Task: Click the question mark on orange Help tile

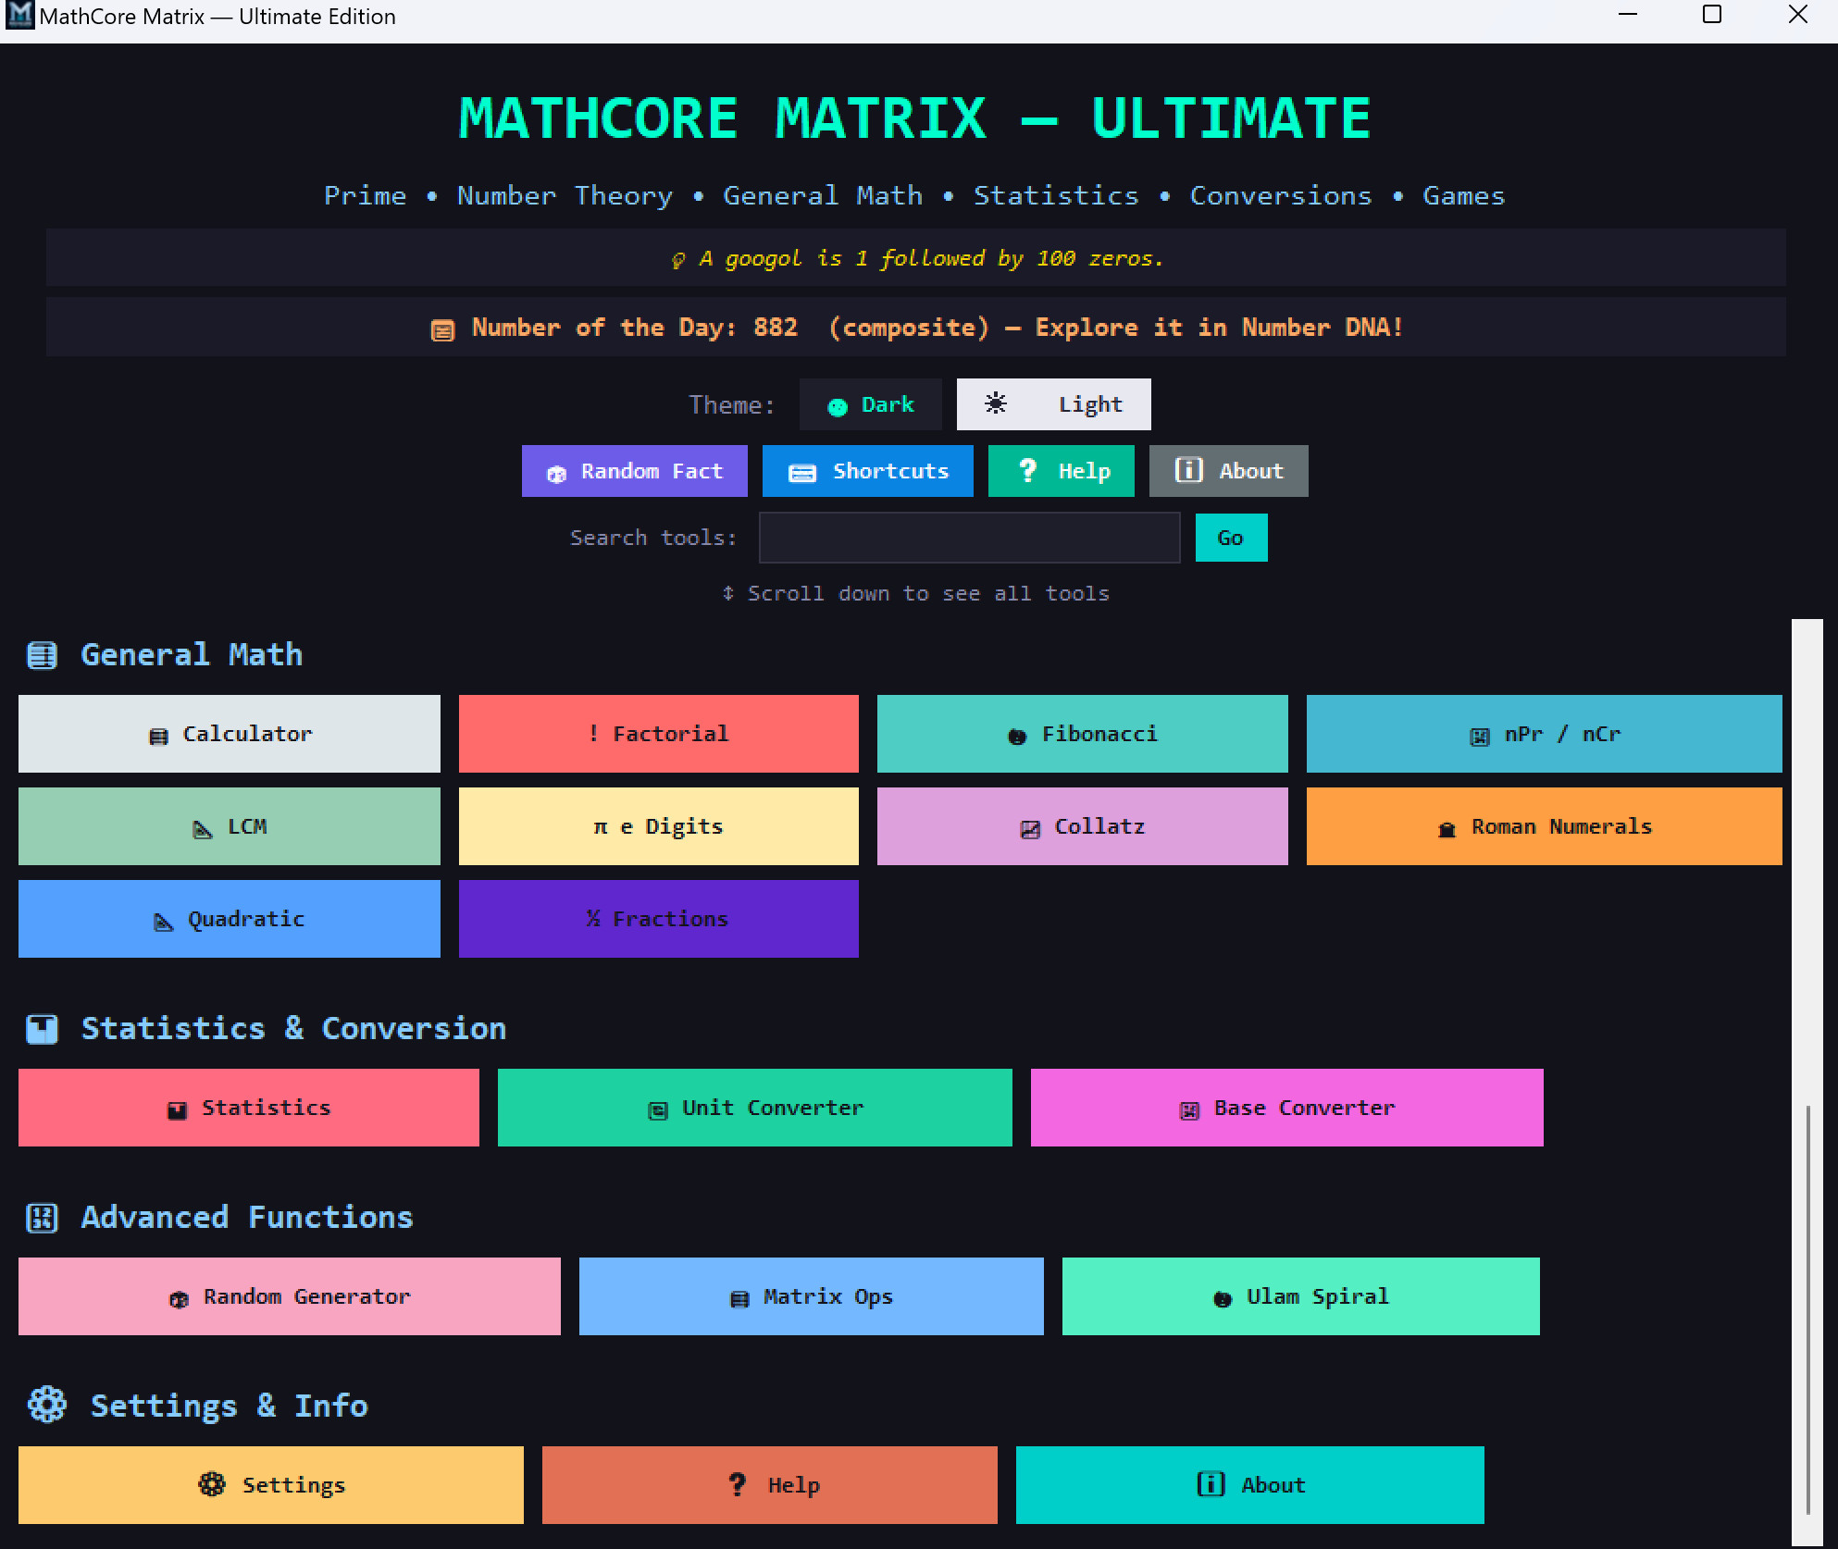Action: click(738, 1484)
